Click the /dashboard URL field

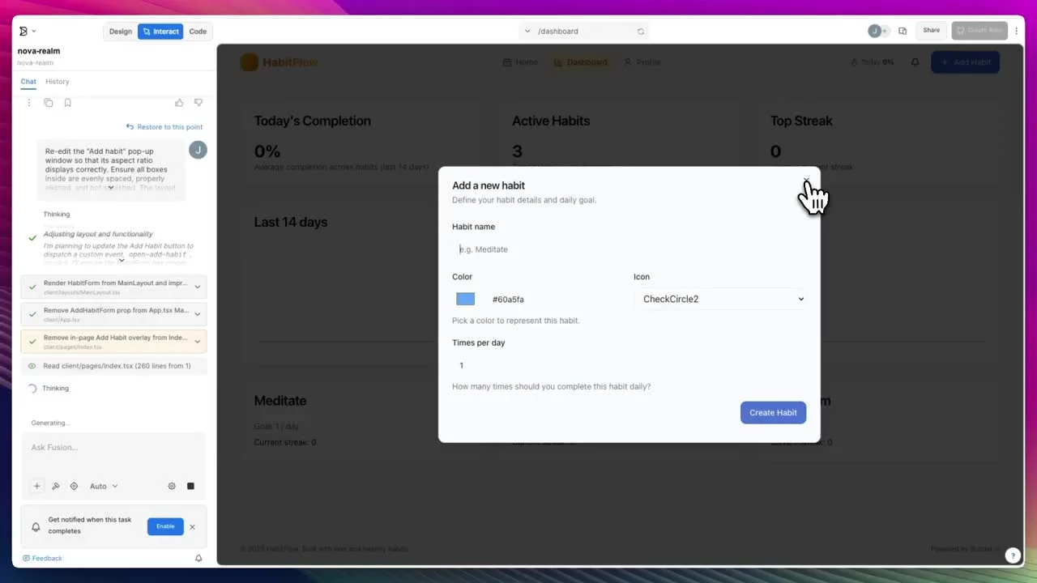[x=583, y=32]
